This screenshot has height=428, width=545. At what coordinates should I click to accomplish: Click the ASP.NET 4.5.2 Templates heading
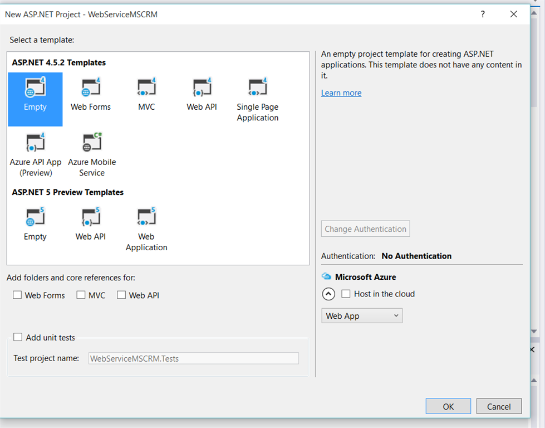click(x=59, y=62)
